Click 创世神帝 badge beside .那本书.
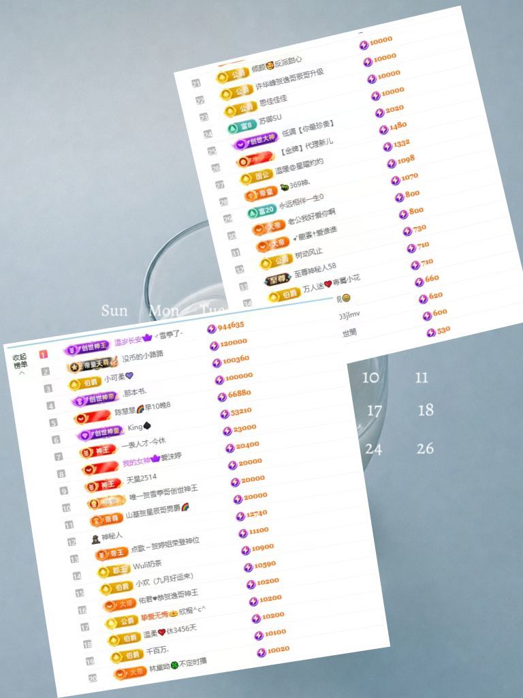Screen dimensions: 523x698 (x=95, y=398)
